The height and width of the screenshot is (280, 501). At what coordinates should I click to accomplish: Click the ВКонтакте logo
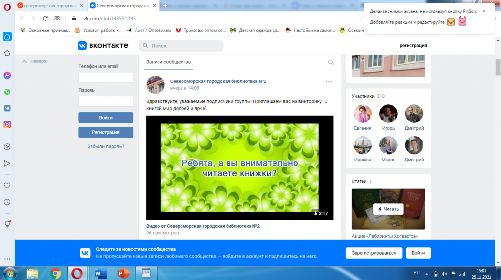(x=103, y=45)
